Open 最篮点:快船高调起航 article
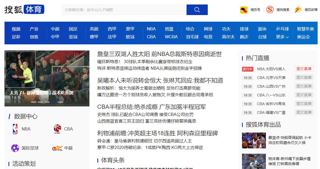 click(x=290, y=140)
